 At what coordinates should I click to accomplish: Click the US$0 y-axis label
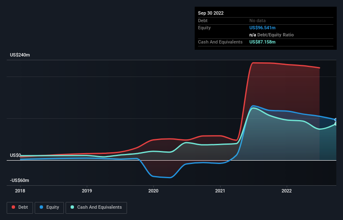(15, 156)
